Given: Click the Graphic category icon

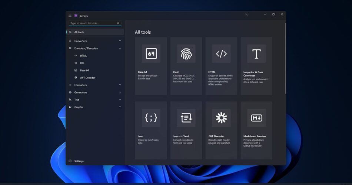Looking at the screenshot, I should pos(70,107).
